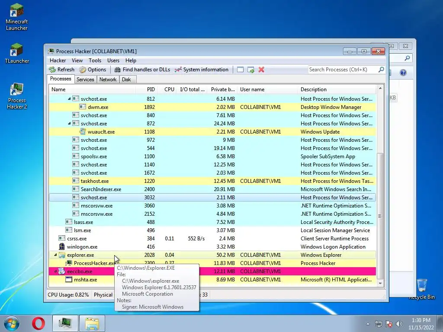Viewport: 443px width, 332px height.
Task: Open Find handles or DLLs
Action: (x=142, y=70)
